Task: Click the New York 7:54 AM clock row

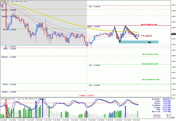Action: click(161, 112)
